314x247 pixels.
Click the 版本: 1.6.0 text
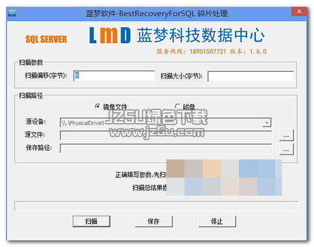248,51
